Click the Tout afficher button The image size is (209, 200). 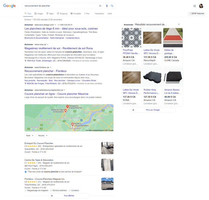pyautogui.click(x=69, y=196)
